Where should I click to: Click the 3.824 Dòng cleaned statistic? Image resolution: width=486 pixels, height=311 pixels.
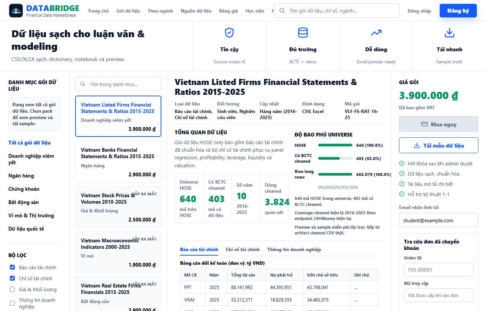pyautogui.click(x=277, y=202)
